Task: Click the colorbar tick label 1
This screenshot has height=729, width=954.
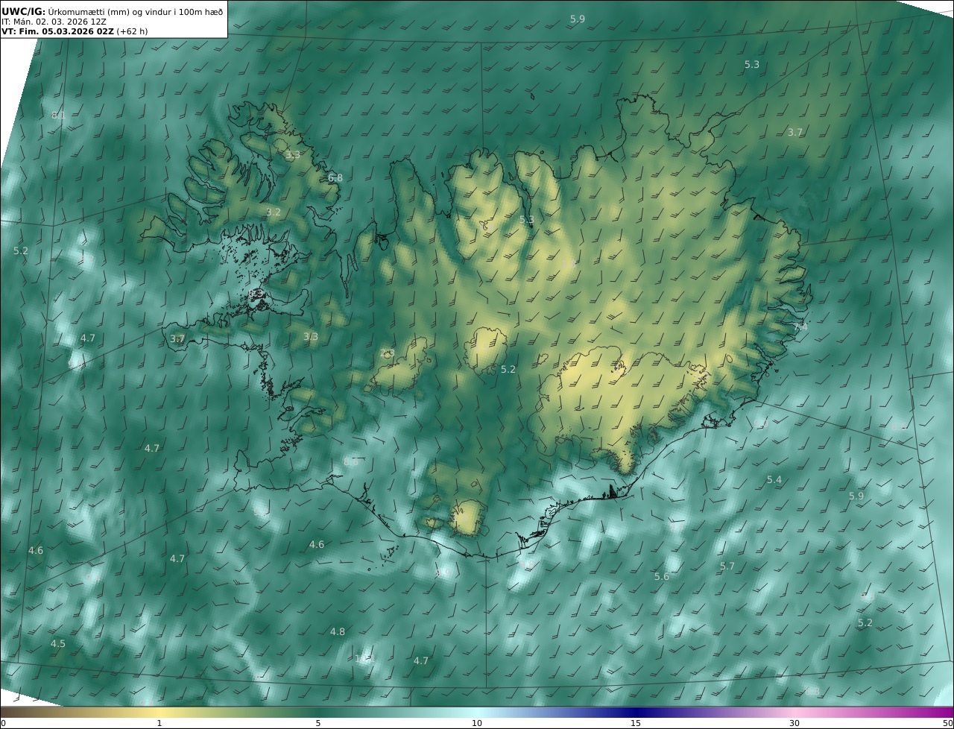Action: [x=159, y=723]
